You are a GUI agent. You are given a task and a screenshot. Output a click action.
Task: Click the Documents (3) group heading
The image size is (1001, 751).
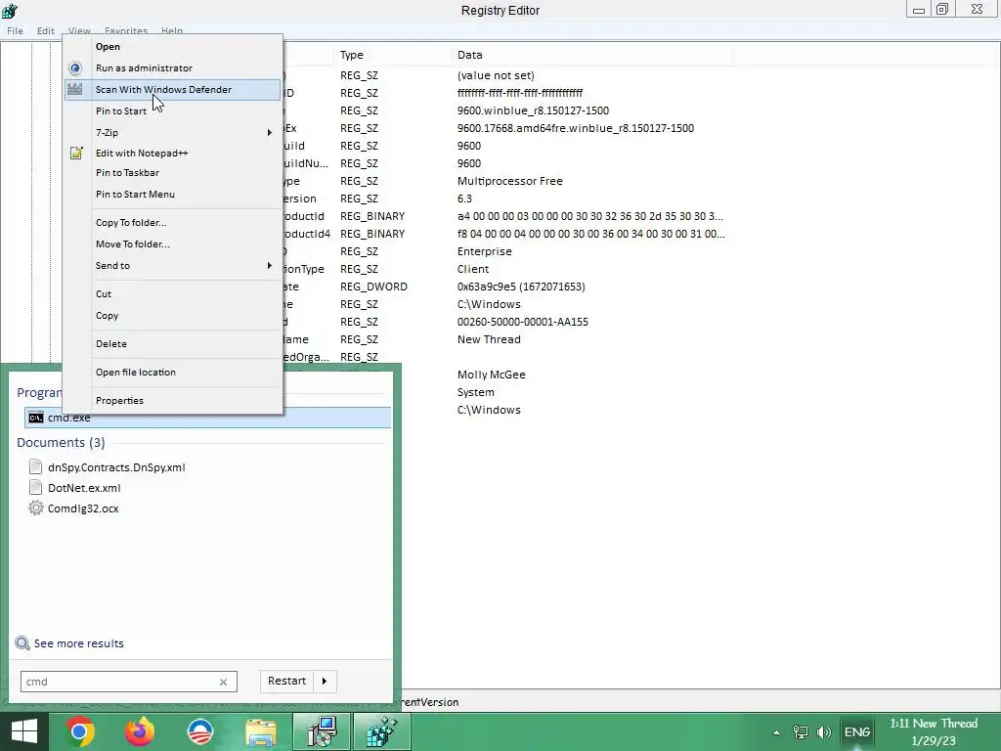tap(61, 443)
